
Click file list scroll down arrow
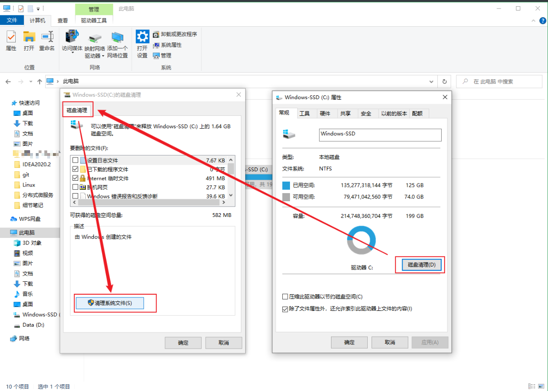click(231, 196)
